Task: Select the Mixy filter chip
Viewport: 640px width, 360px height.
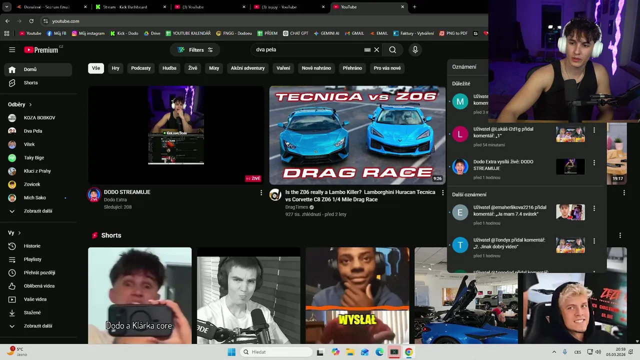Action: point(214,68)
